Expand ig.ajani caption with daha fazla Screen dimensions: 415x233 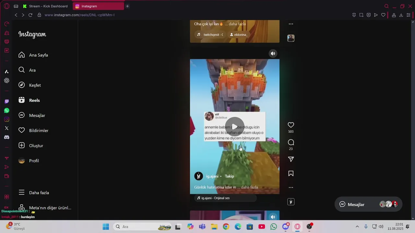pyautogui.click(x=249, y=187)
